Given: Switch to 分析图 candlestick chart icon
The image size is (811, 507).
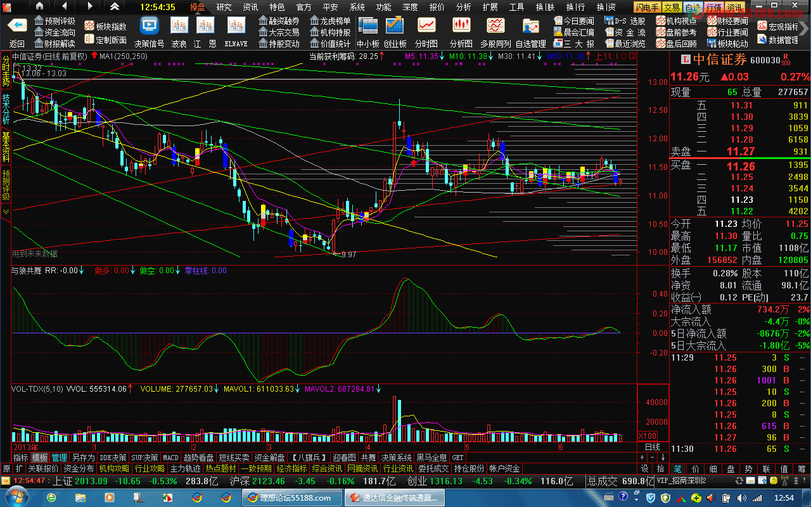Looking at the screenshot, I should (461, 25).
